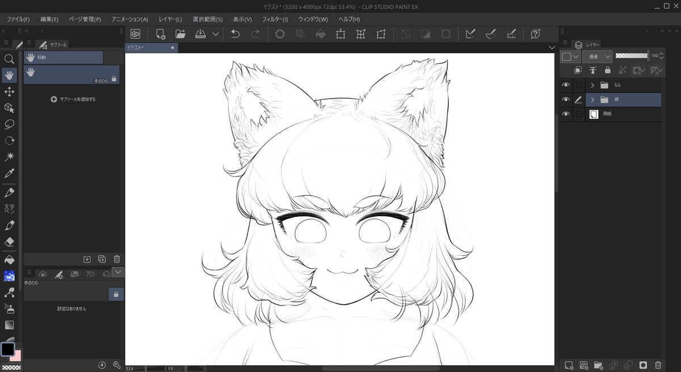Select the Eyedropper tool
Image resolution: width=681 pixels, height=372 pixels.
[x=10, y=173]
